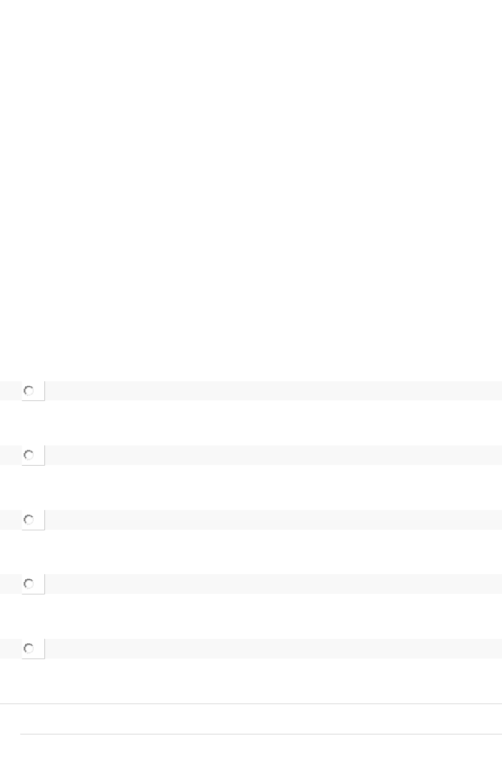Select the bottom row's loading spinner

click(29, 648)
